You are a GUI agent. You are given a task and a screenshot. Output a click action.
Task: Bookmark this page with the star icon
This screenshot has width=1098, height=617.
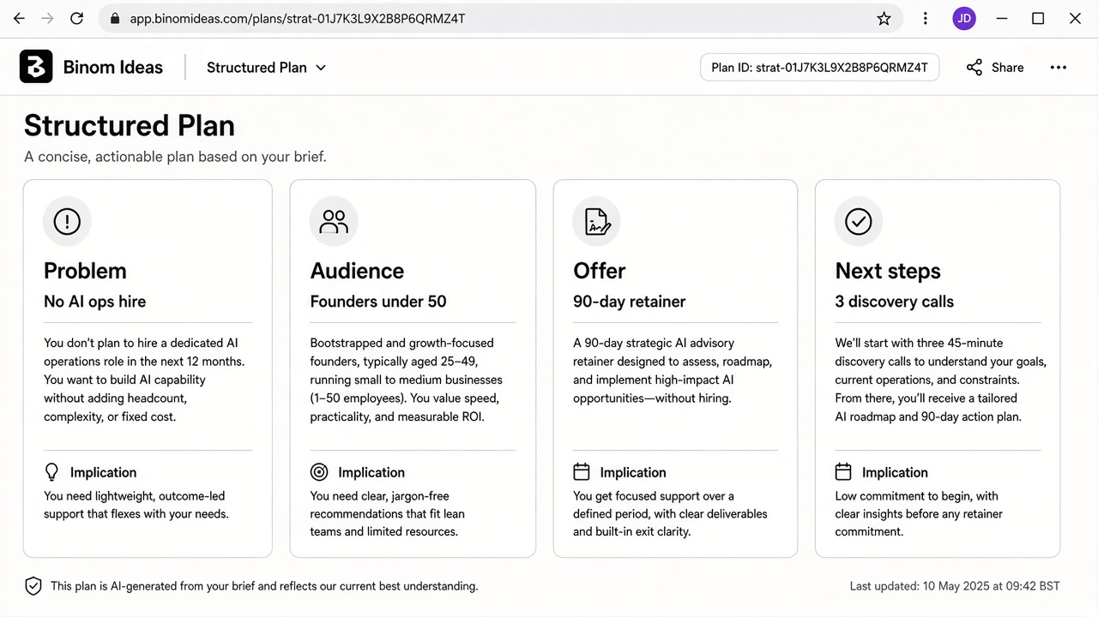pos(884,18)
